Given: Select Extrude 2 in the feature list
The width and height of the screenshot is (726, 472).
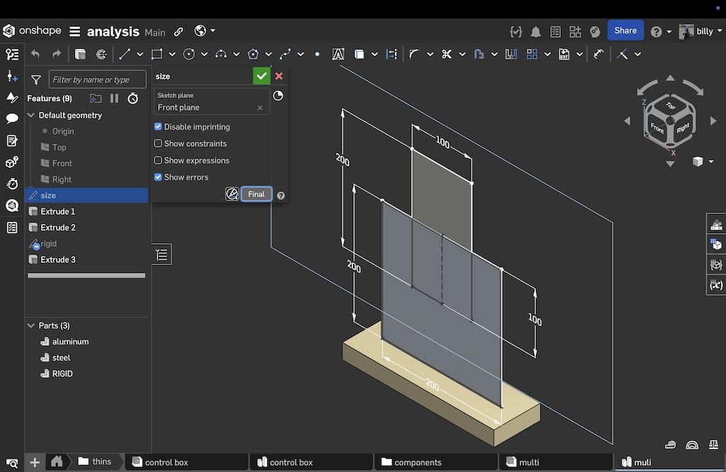Looking at the screenshot, I should tap(57, 227).
